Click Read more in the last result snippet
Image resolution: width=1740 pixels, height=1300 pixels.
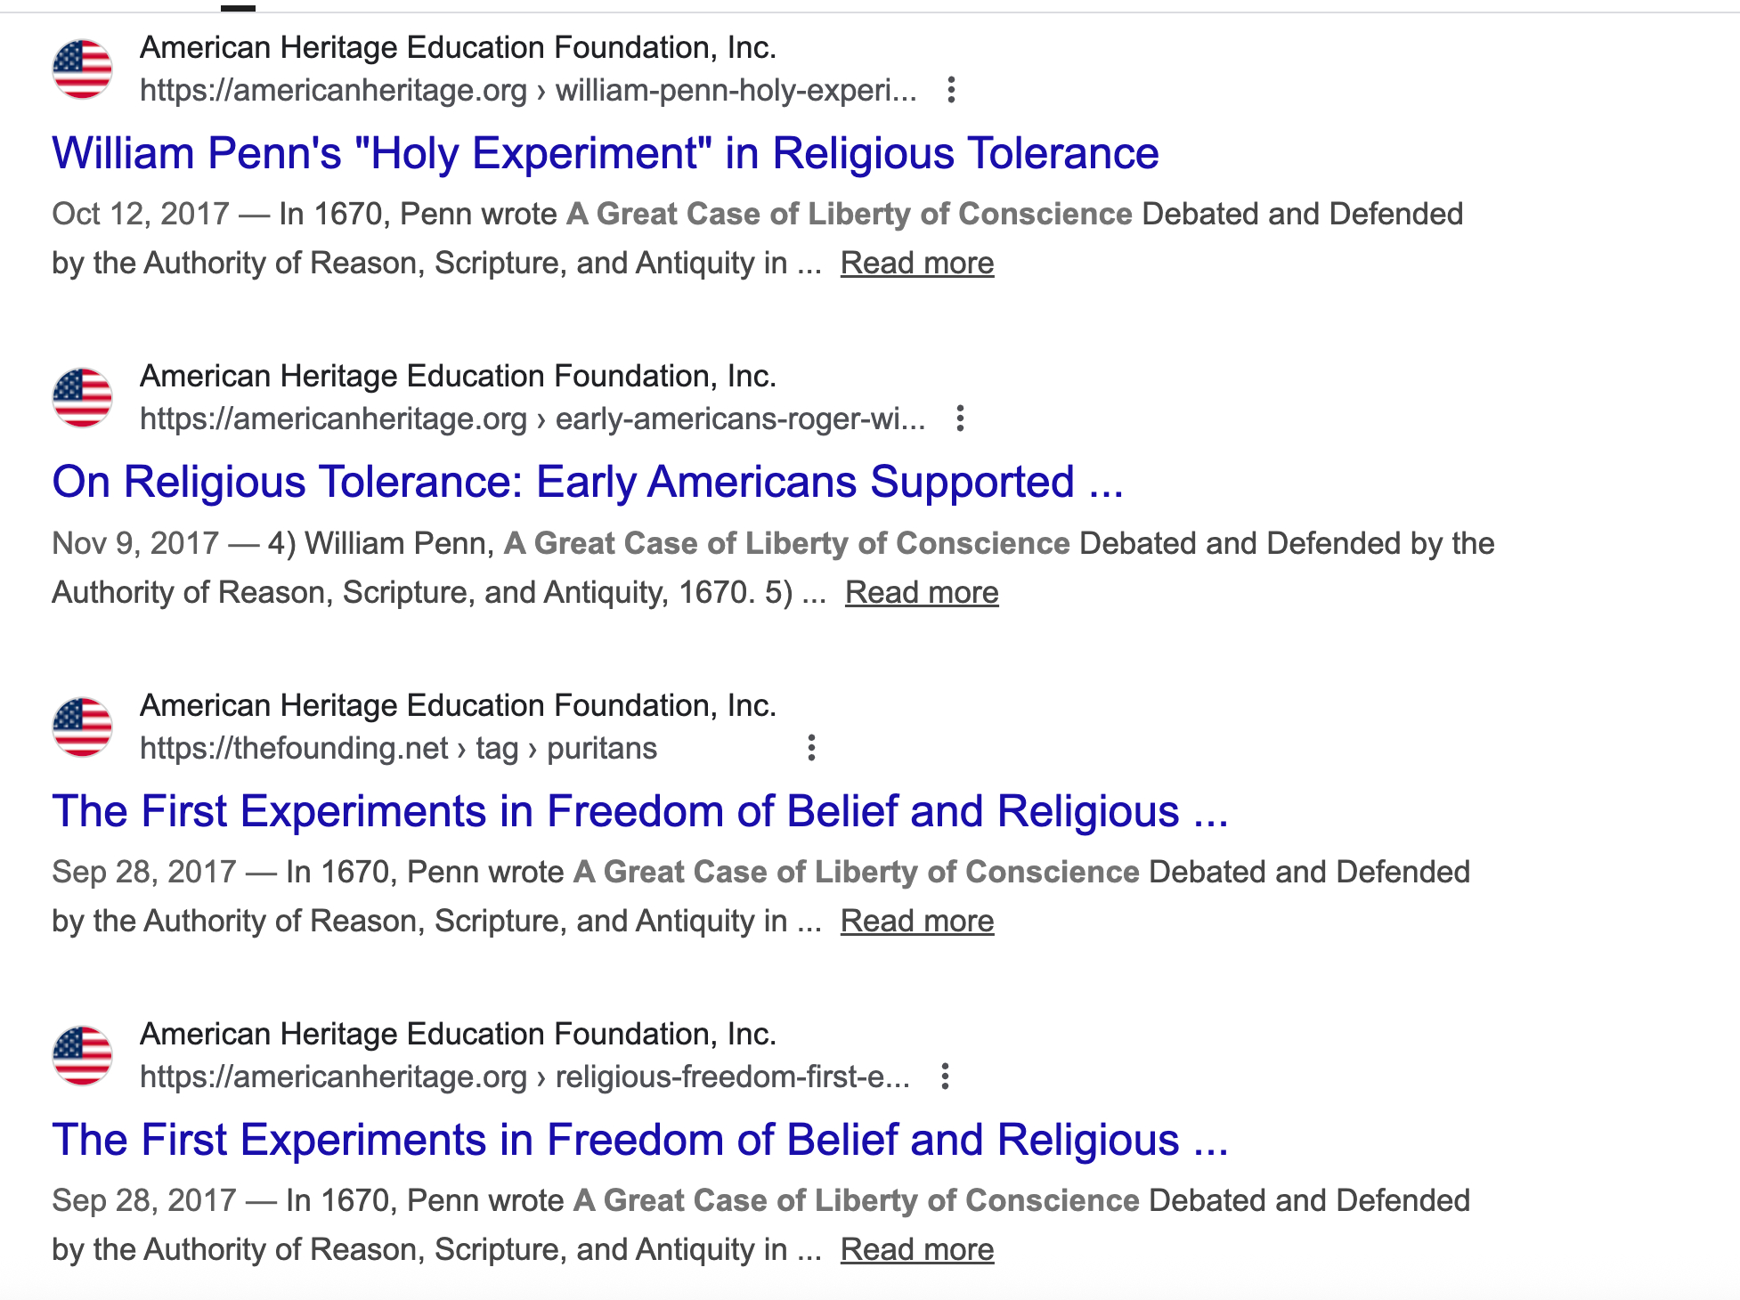917,1250
